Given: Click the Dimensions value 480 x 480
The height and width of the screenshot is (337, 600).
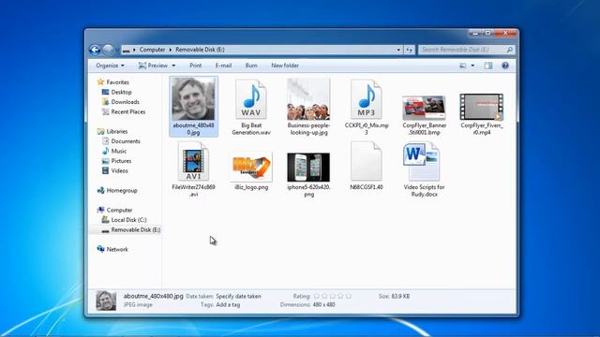Looking at the screenshot, I should click(323, 305).
